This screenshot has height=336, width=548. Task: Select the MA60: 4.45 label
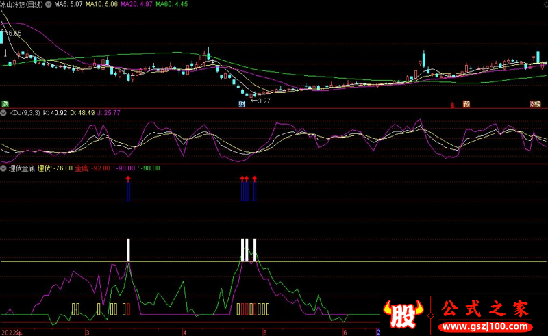coord(172,5)
